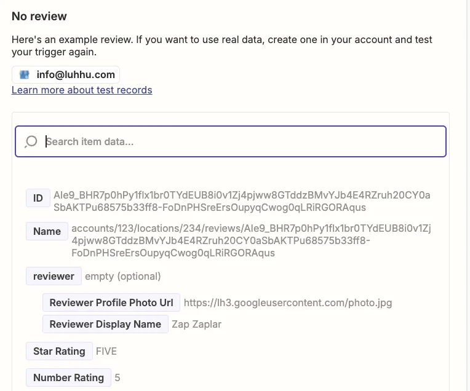Select the reviewer field label

54,276
